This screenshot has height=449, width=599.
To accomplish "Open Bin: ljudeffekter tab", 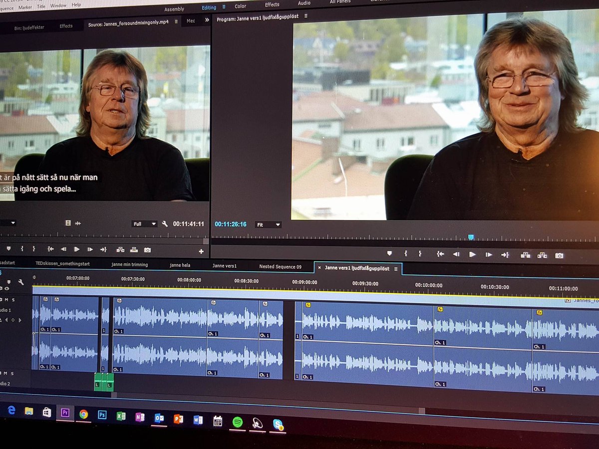I will pos(29,28).
